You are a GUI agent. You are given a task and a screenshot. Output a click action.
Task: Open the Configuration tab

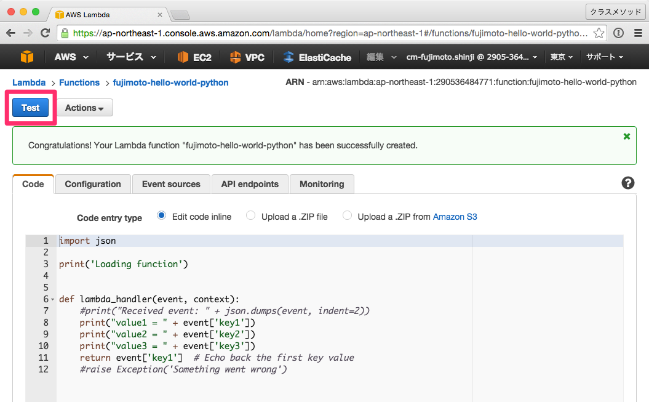click(x=92, y=183)
